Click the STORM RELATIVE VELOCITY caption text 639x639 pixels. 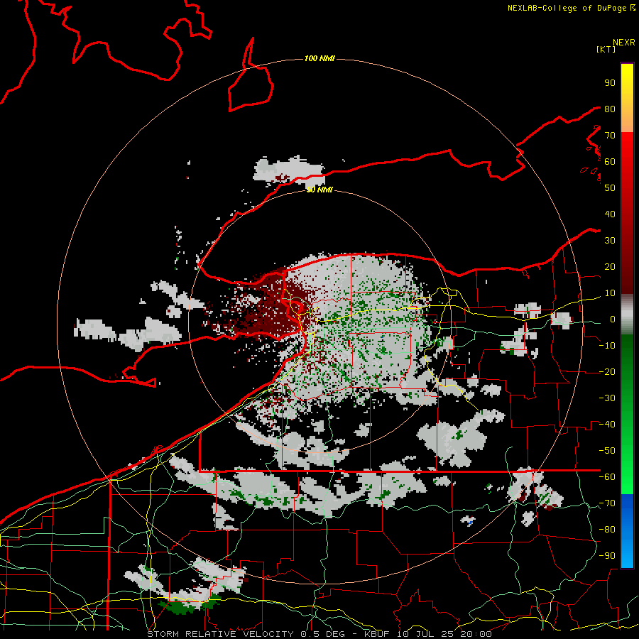click(220, 634)
